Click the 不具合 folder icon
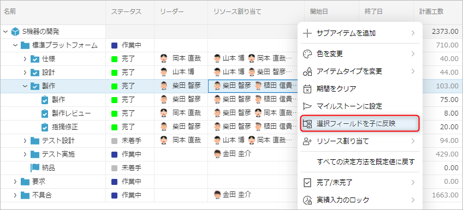Screen dimensions: 463x210 25,195
